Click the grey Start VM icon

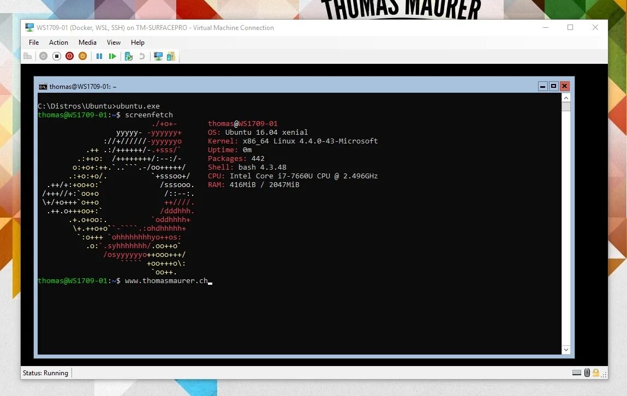pyautogui.click(x=43, y=56)
